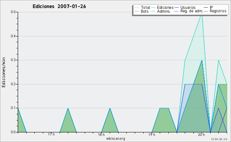The width and height of the screenshot is (231, 142).
Task: Click the Registros legend label
Action: point(218,11)
